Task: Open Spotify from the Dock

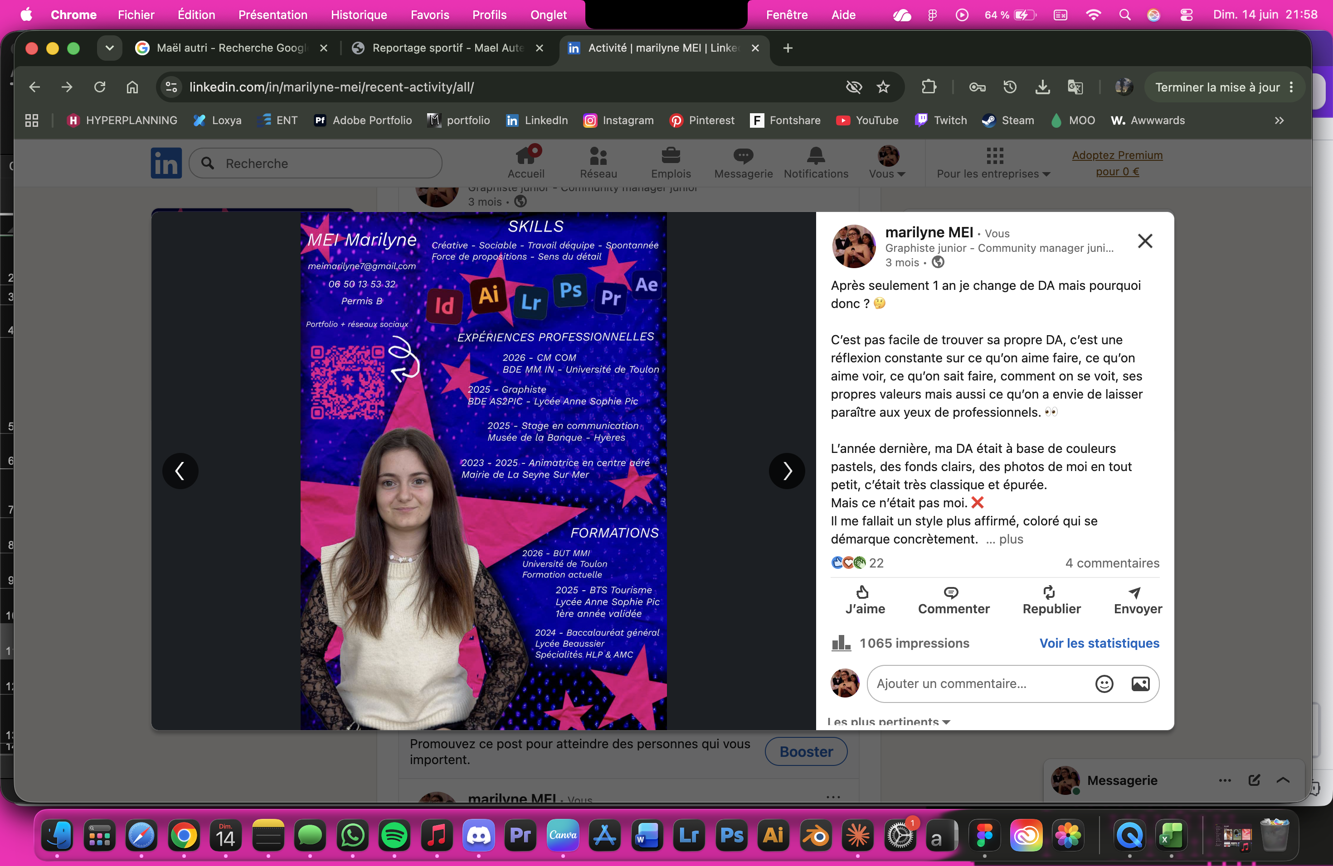Action: [x=394, y=836]
